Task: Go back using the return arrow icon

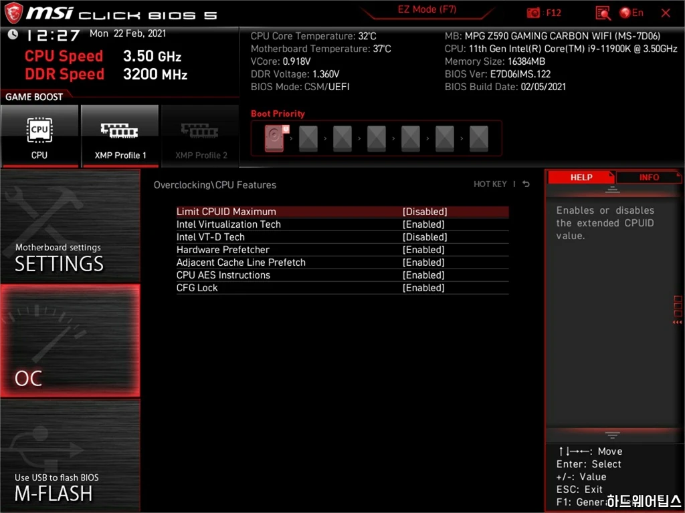Action: [x=526, y=184]
